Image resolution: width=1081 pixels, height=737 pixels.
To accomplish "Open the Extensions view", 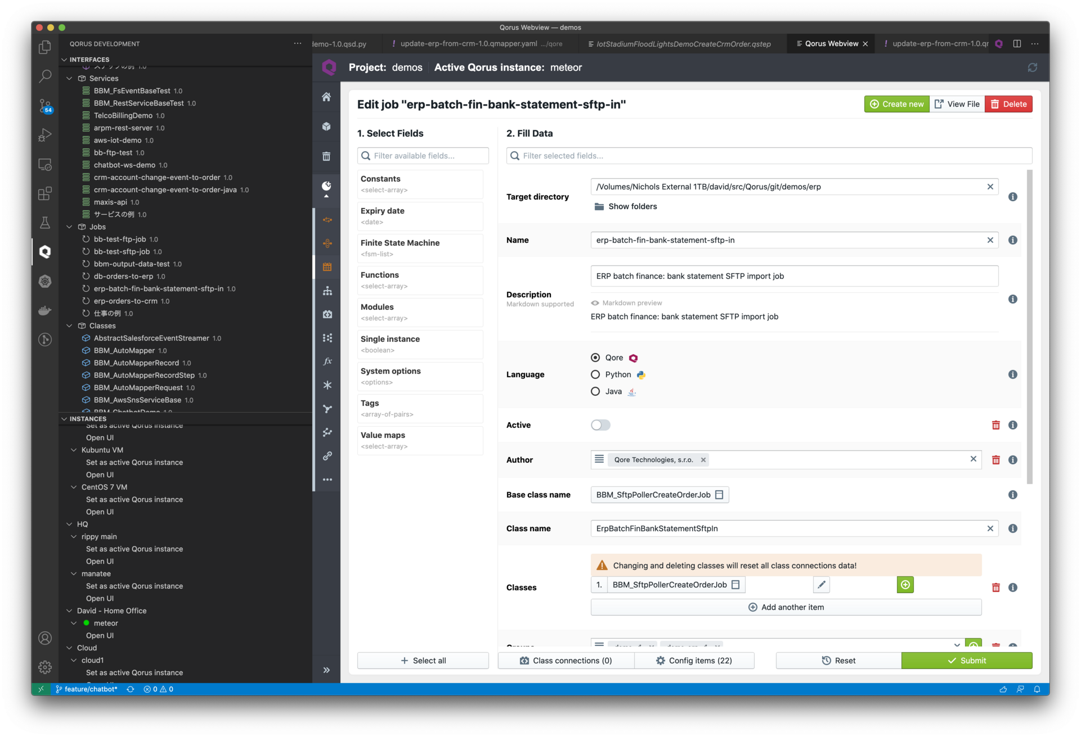I will click(x=45, y=193).
